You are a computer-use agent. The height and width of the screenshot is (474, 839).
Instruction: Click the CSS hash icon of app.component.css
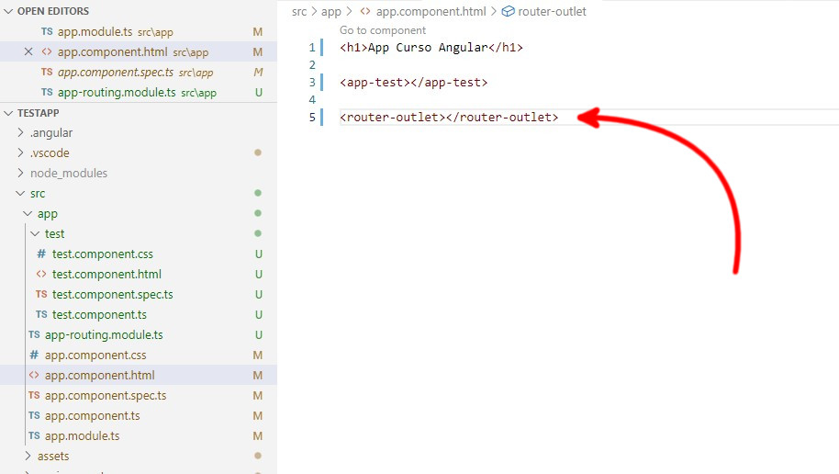click(34, 355)
